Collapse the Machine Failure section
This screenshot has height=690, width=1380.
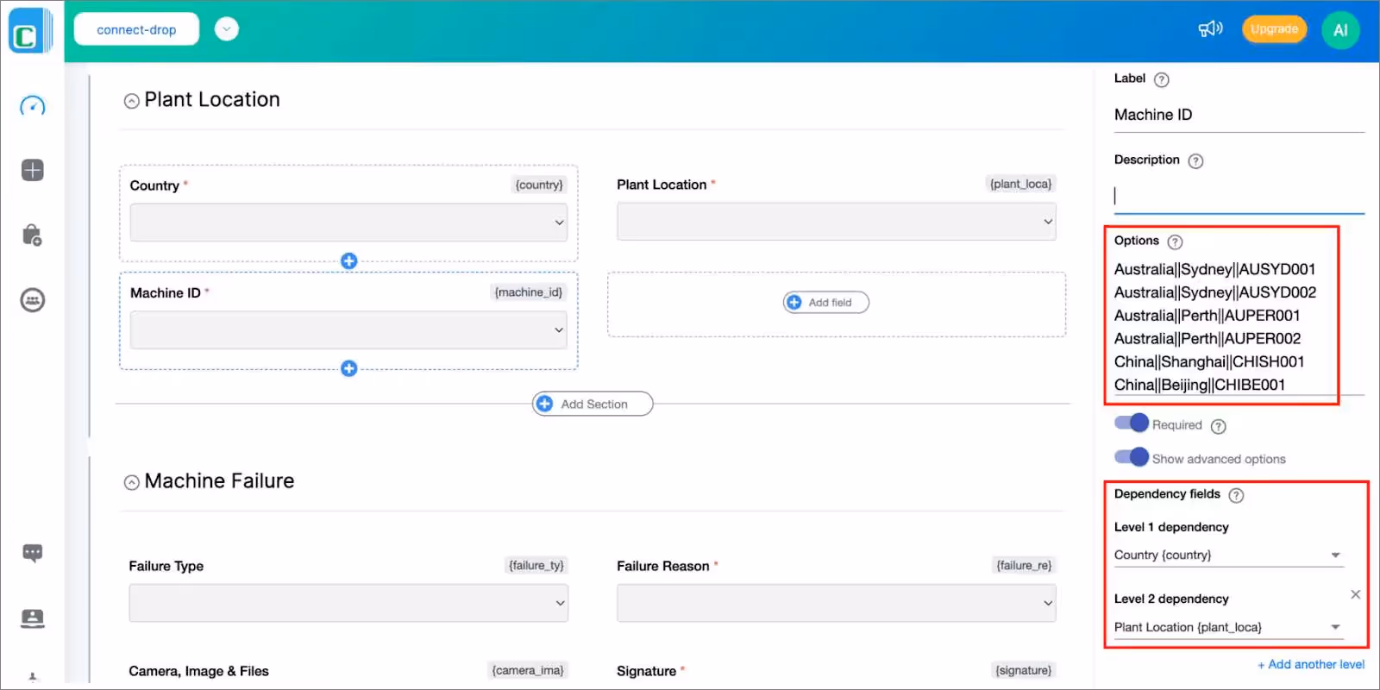tap(131, 482)
